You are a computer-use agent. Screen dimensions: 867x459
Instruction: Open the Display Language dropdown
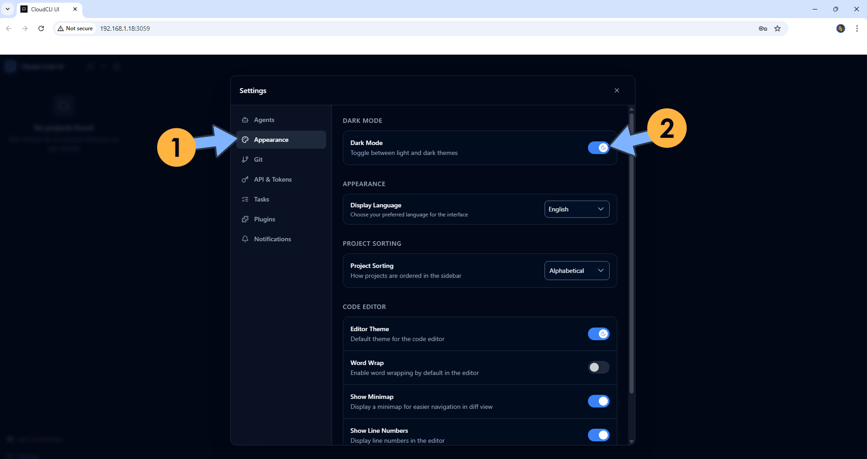(577, 209)
